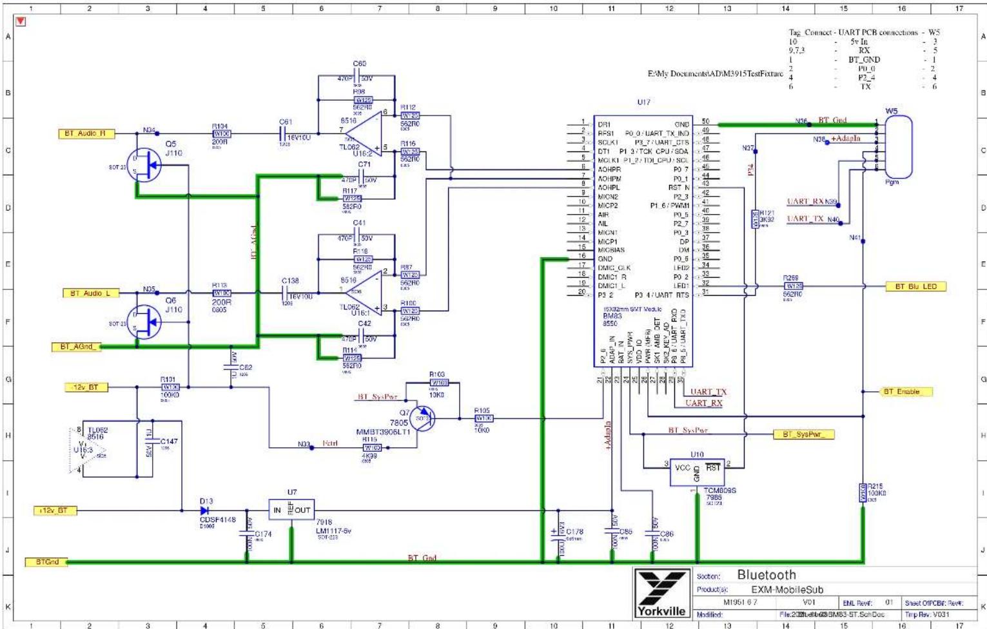Select op-amp U16:2 triangle symbol

[x=364, y=134]
